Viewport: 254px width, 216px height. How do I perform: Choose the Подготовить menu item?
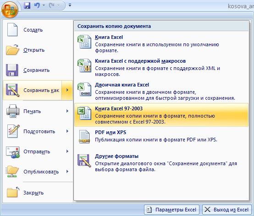pos(38,131)
